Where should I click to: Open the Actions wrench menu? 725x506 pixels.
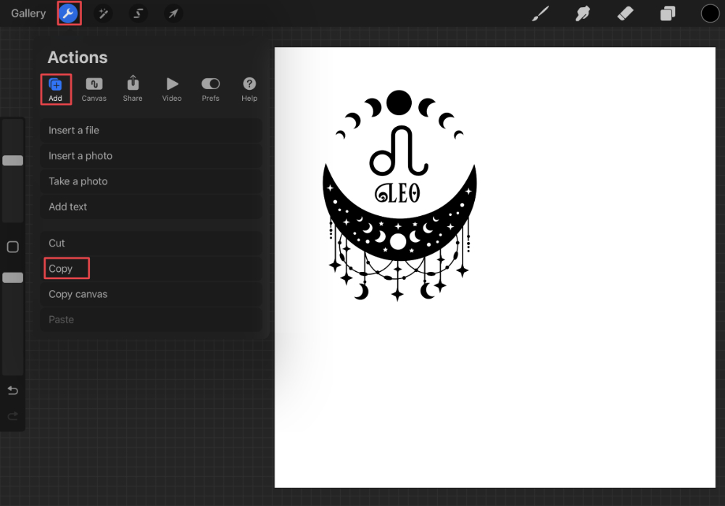(x=69, y=13)
